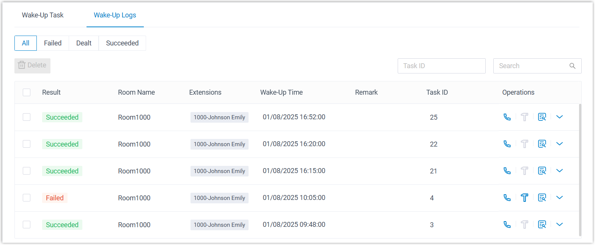
Task: View log details for the 09:48:00 wake-up
Action: (542, 225)
